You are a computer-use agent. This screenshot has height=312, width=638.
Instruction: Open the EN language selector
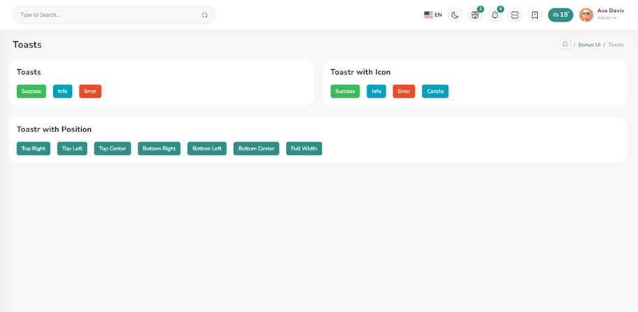click(x=433, y=15)
